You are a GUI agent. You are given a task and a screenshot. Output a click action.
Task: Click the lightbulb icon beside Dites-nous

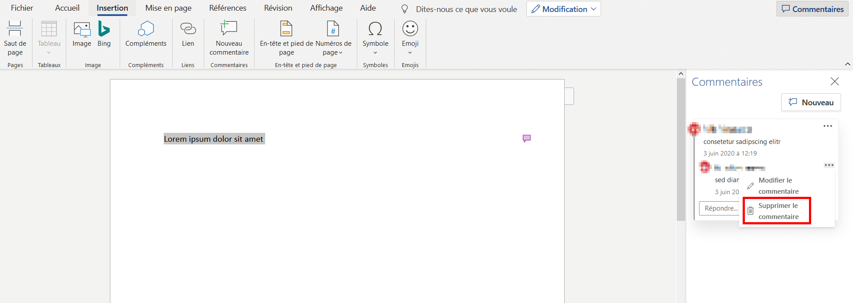tap(404, 9)
